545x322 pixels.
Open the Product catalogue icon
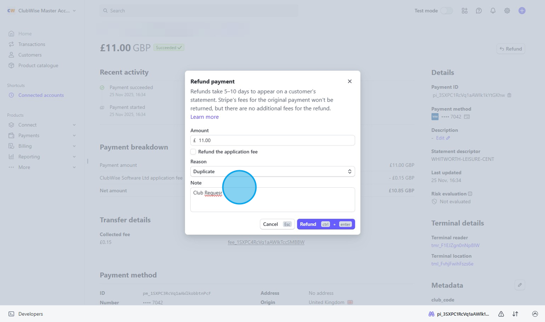click(x=11, y=65)
